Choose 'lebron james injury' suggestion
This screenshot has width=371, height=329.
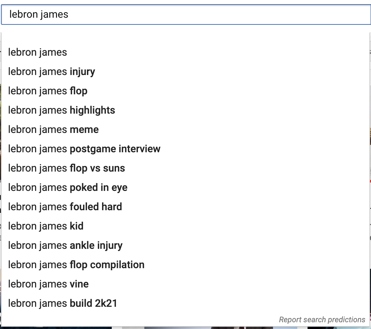(x=185, y=72)
